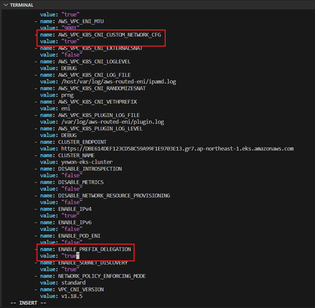Click AWS_VPC_K8S_CNI_VETHPREFIX name text
Screen dimensions: 315x308
point(97,102)
